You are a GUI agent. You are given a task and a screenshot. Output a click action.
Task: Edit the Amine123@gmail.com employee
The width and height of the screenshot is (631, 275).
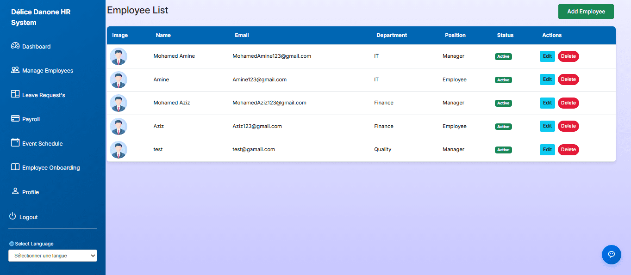(x=547, y=79)
